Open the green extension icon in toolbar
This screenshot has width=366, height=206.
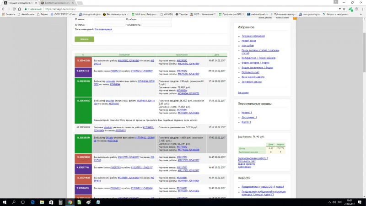351,9
